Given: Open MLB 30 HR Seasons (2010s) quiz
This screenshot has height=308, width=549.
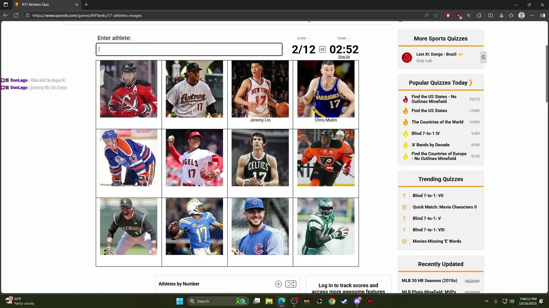Looking at the screenshot, I should pyautogui.click(x=429, y=281).
